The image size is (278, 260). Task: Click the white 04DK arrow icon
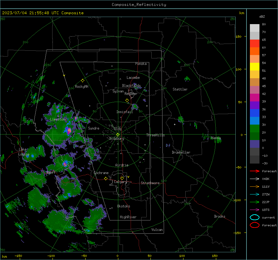coord(255,179)
